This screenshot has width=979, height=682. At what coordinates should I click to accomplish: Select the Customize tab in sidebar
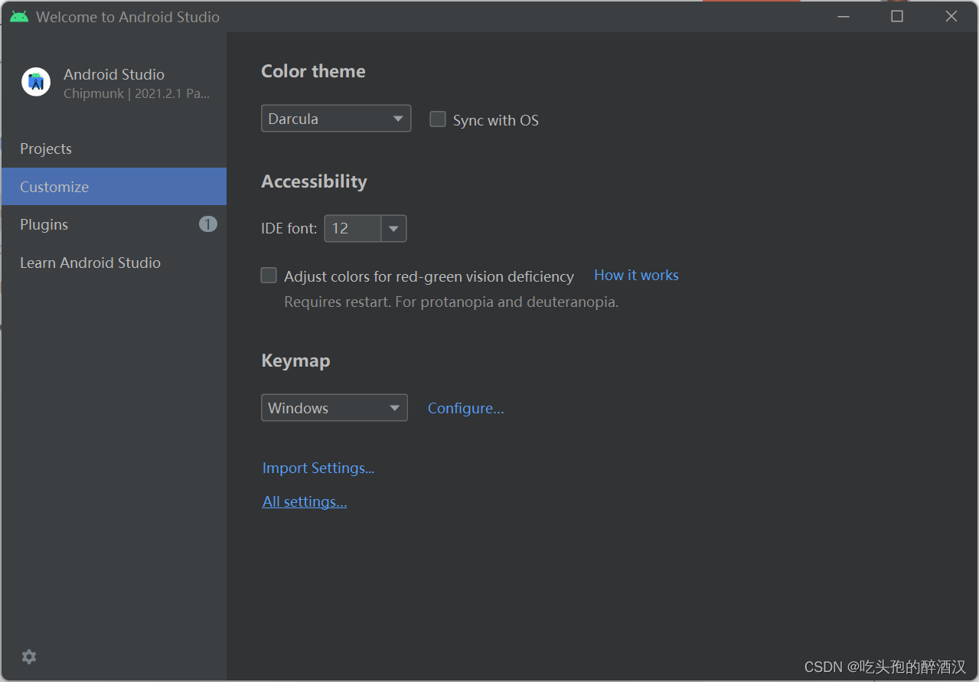(54, 187)
